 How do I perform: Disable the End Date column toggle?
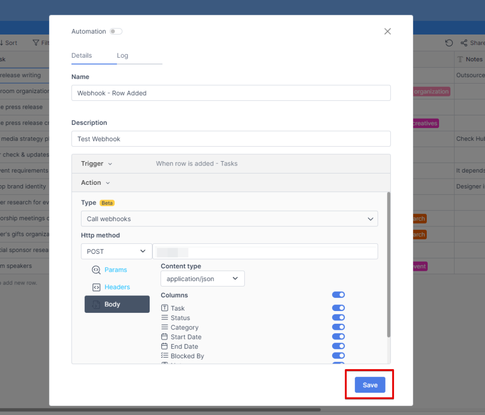(x=338, y=346)
